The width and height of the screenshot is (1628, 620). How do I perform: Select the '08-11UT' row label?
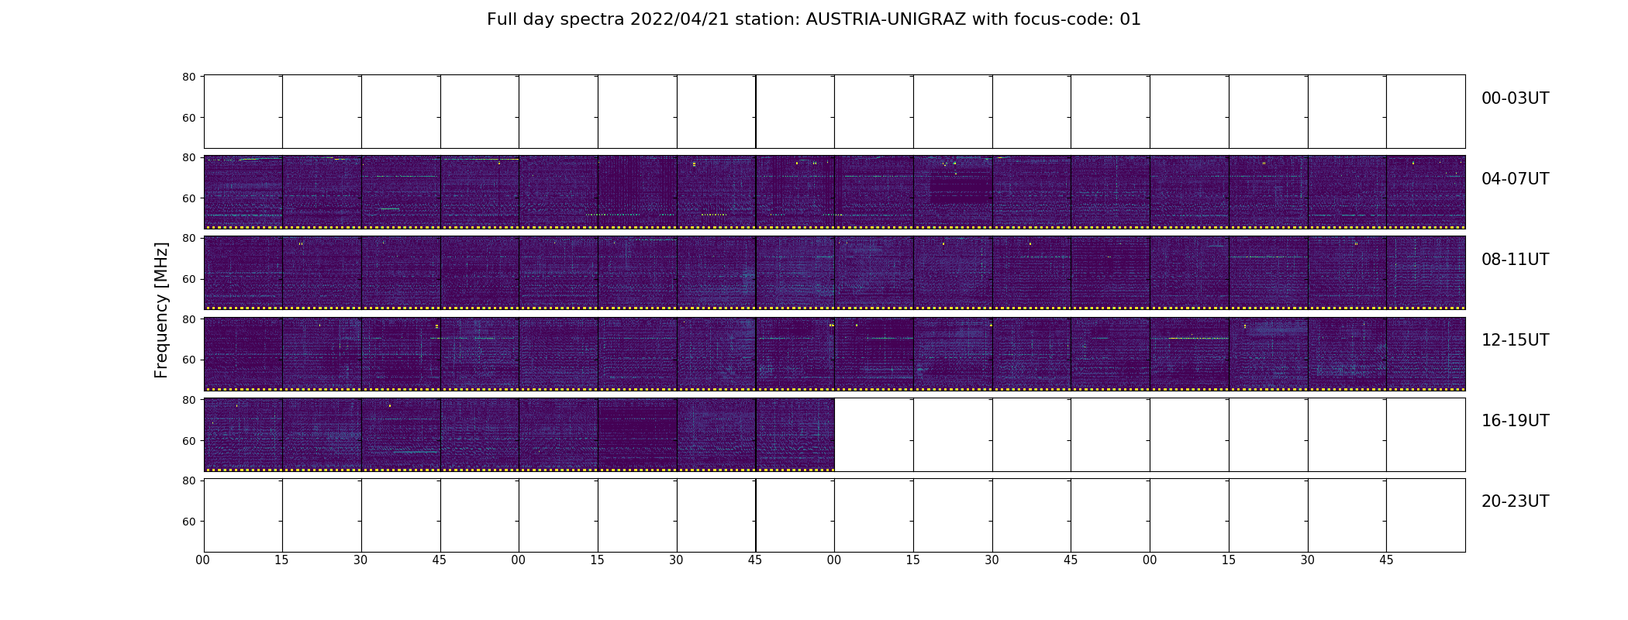click(x=1515, y=260)
